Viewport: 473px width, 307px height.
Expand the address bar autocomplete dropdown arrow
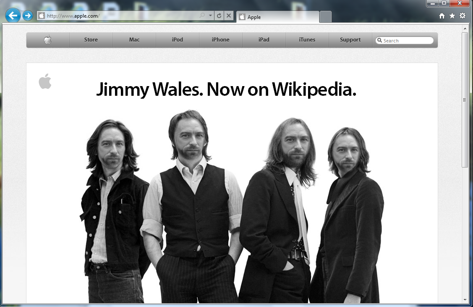(x=210, y=16)
